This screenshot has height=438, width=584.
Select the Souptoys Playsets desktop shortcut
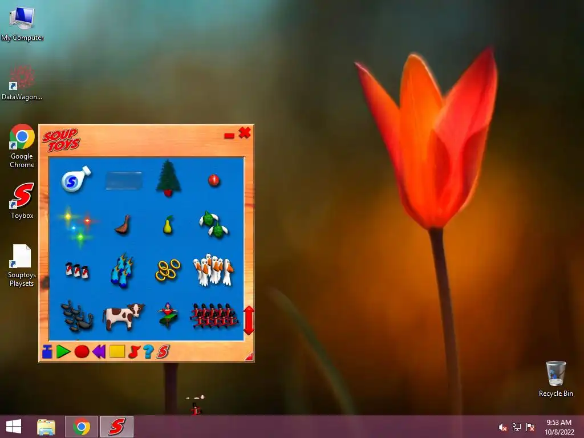pos(22,266)
